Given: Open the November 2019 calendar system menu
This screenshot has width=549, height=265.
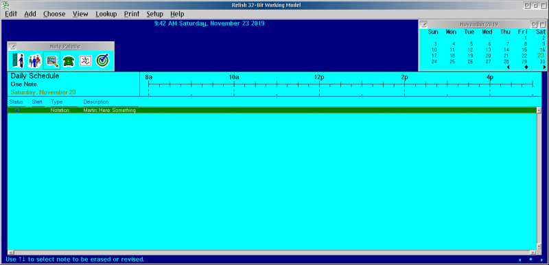Looking at the screenshot, I should click(x=423, y=25).
